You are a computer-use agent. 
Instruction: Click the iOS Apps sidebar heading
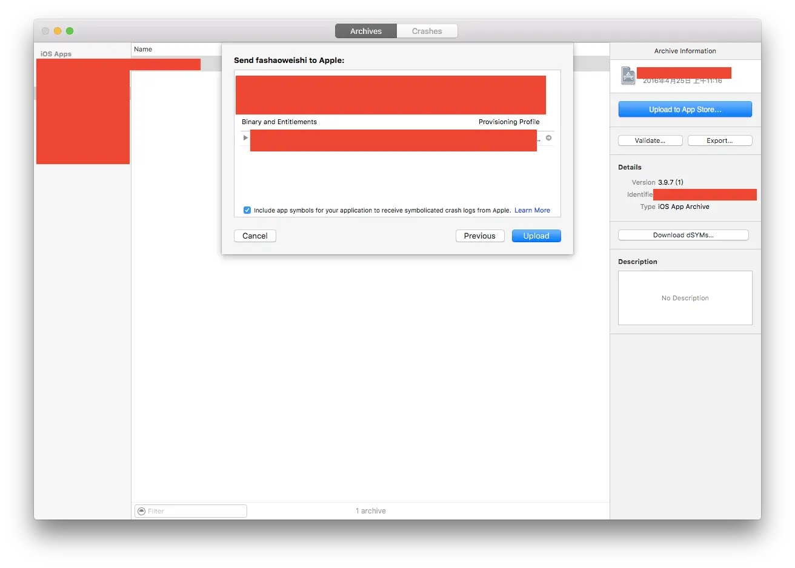coord(56,54)
